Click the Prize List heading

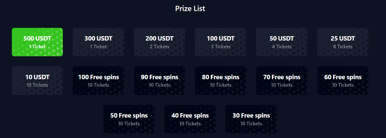[190, 9]
